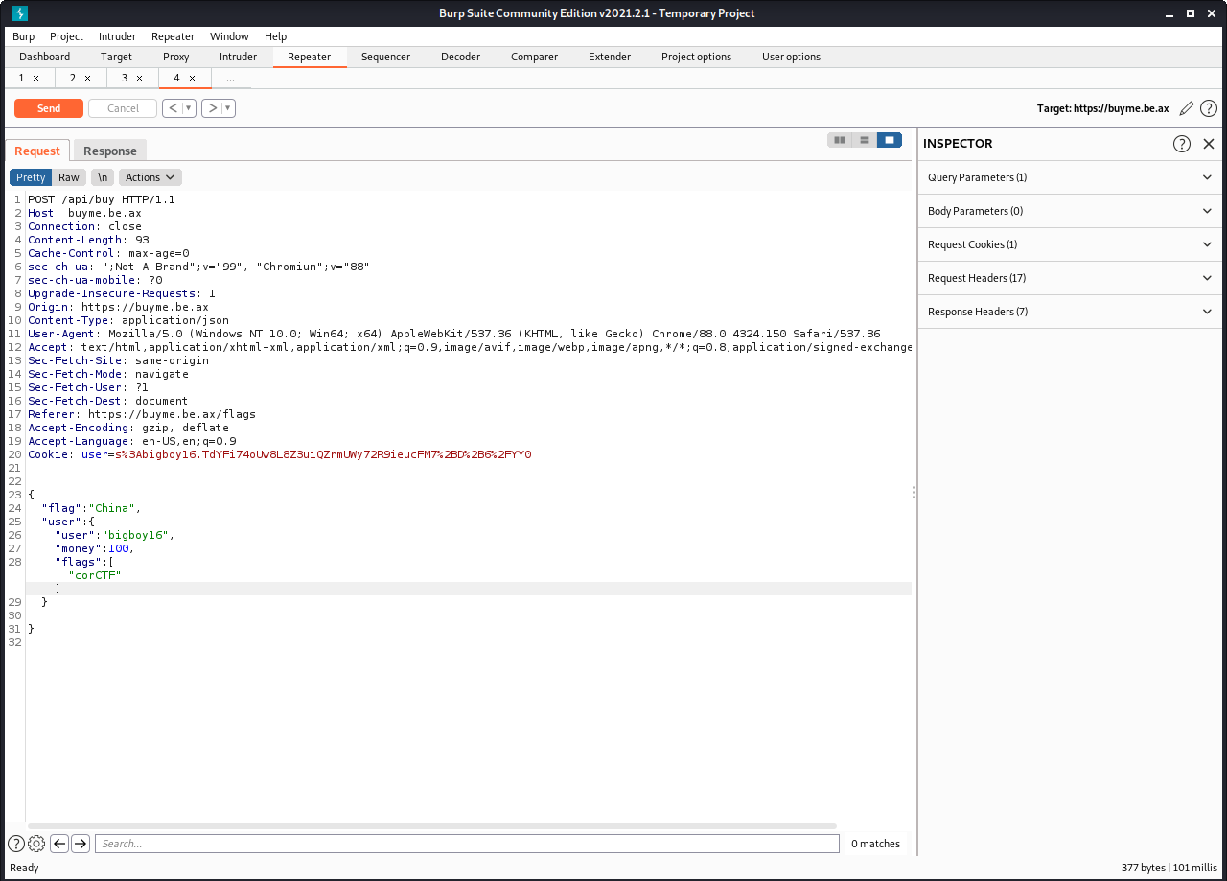Click the 377 bytes status text
Viewport: 1227px width, 881px height.
pyautogui.click(x=1144, y=868)
